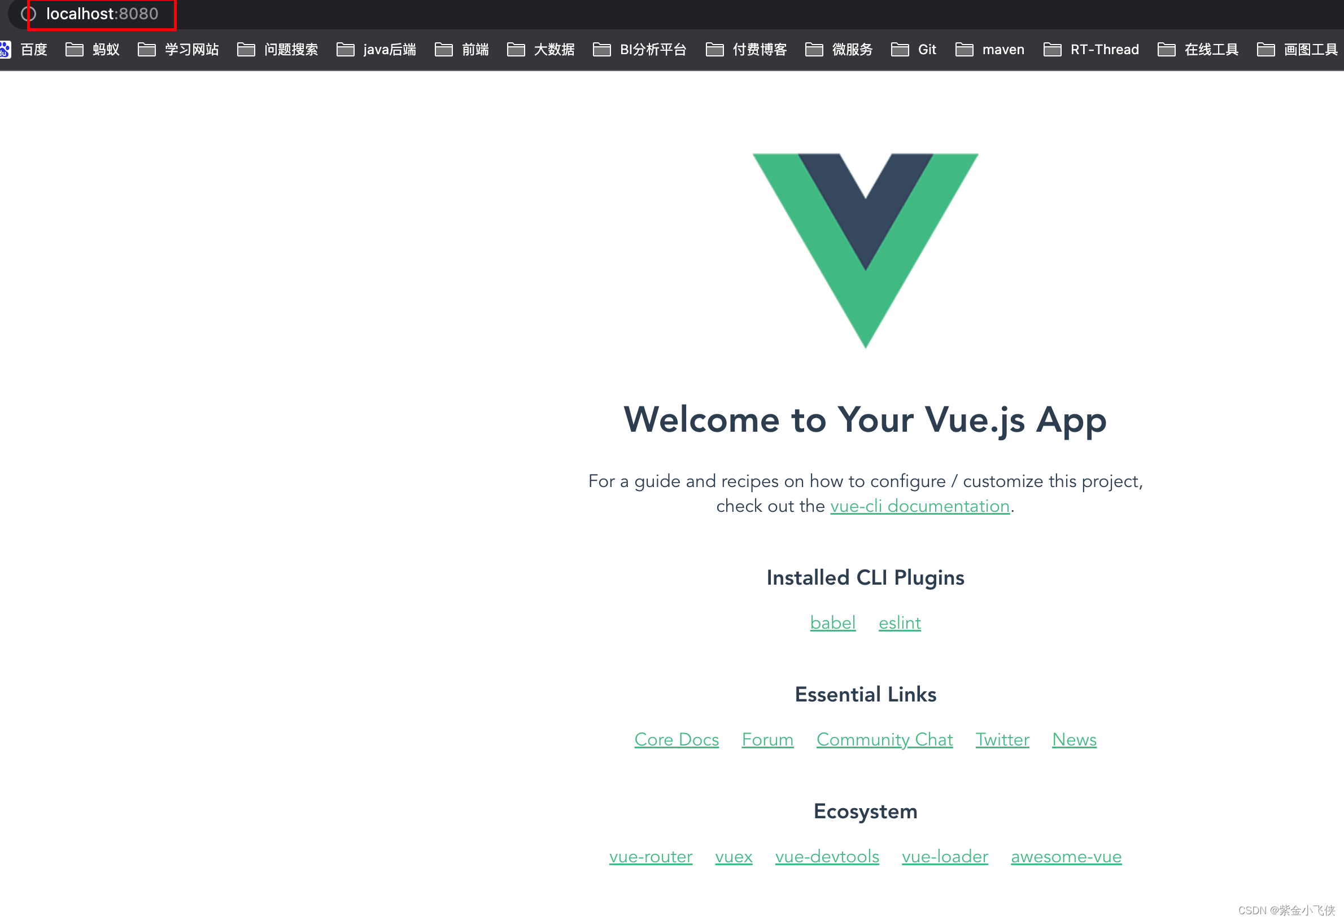
Task: Click the localhost:8080 address bar
Action: [x=99, y=14]
